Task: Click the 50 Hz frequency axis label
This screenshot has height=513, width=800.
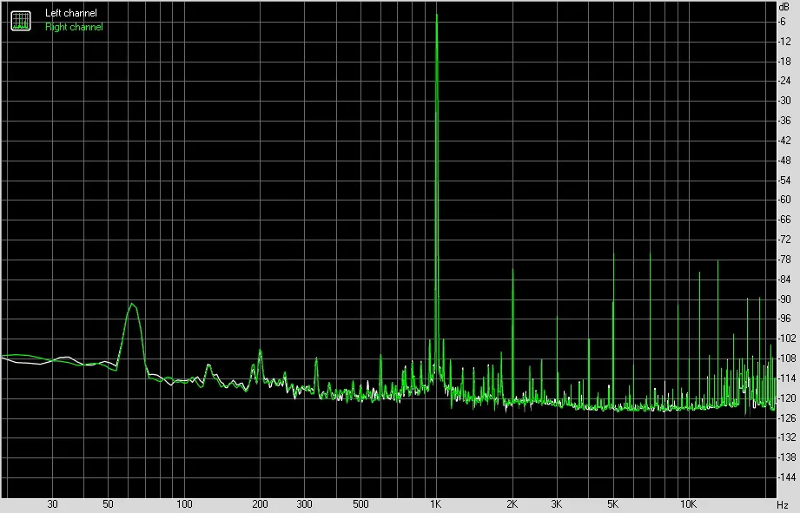Action: coord(108,504)
